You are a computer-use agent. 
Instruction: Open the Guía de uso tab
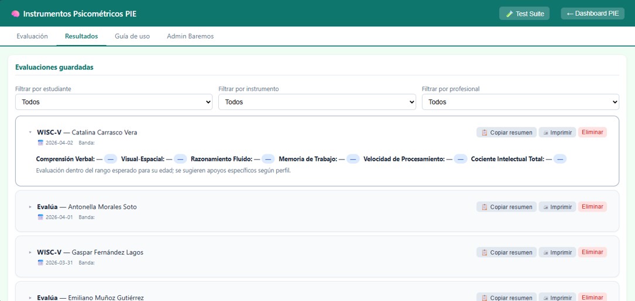[x=132, y=36]
